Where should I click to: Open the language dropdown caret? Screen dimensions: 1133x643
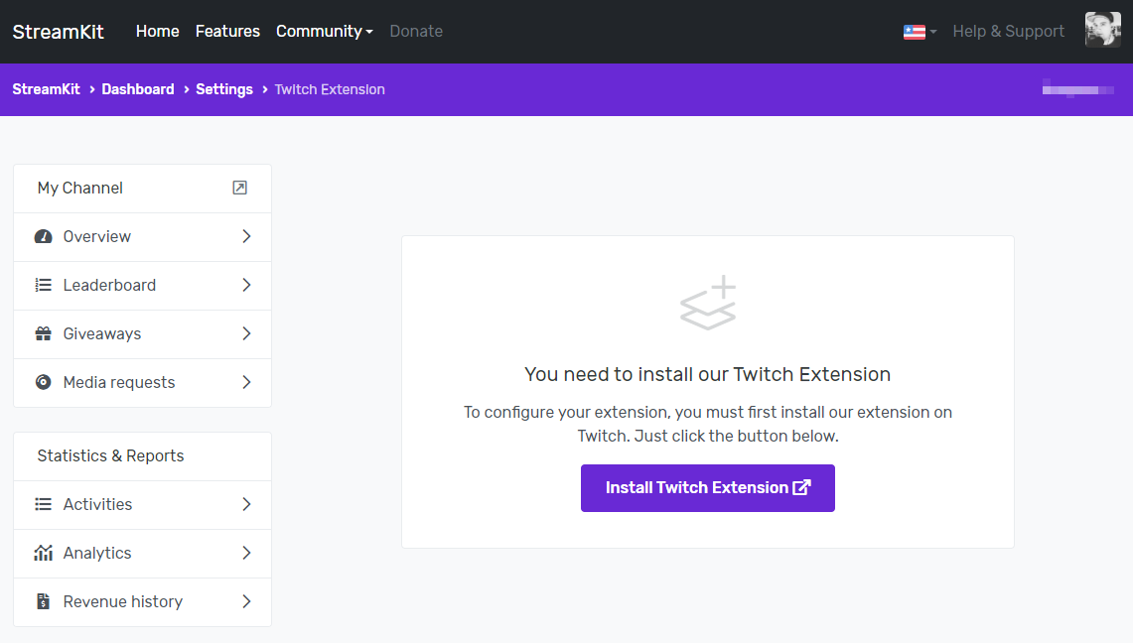(x=932, y=32)
